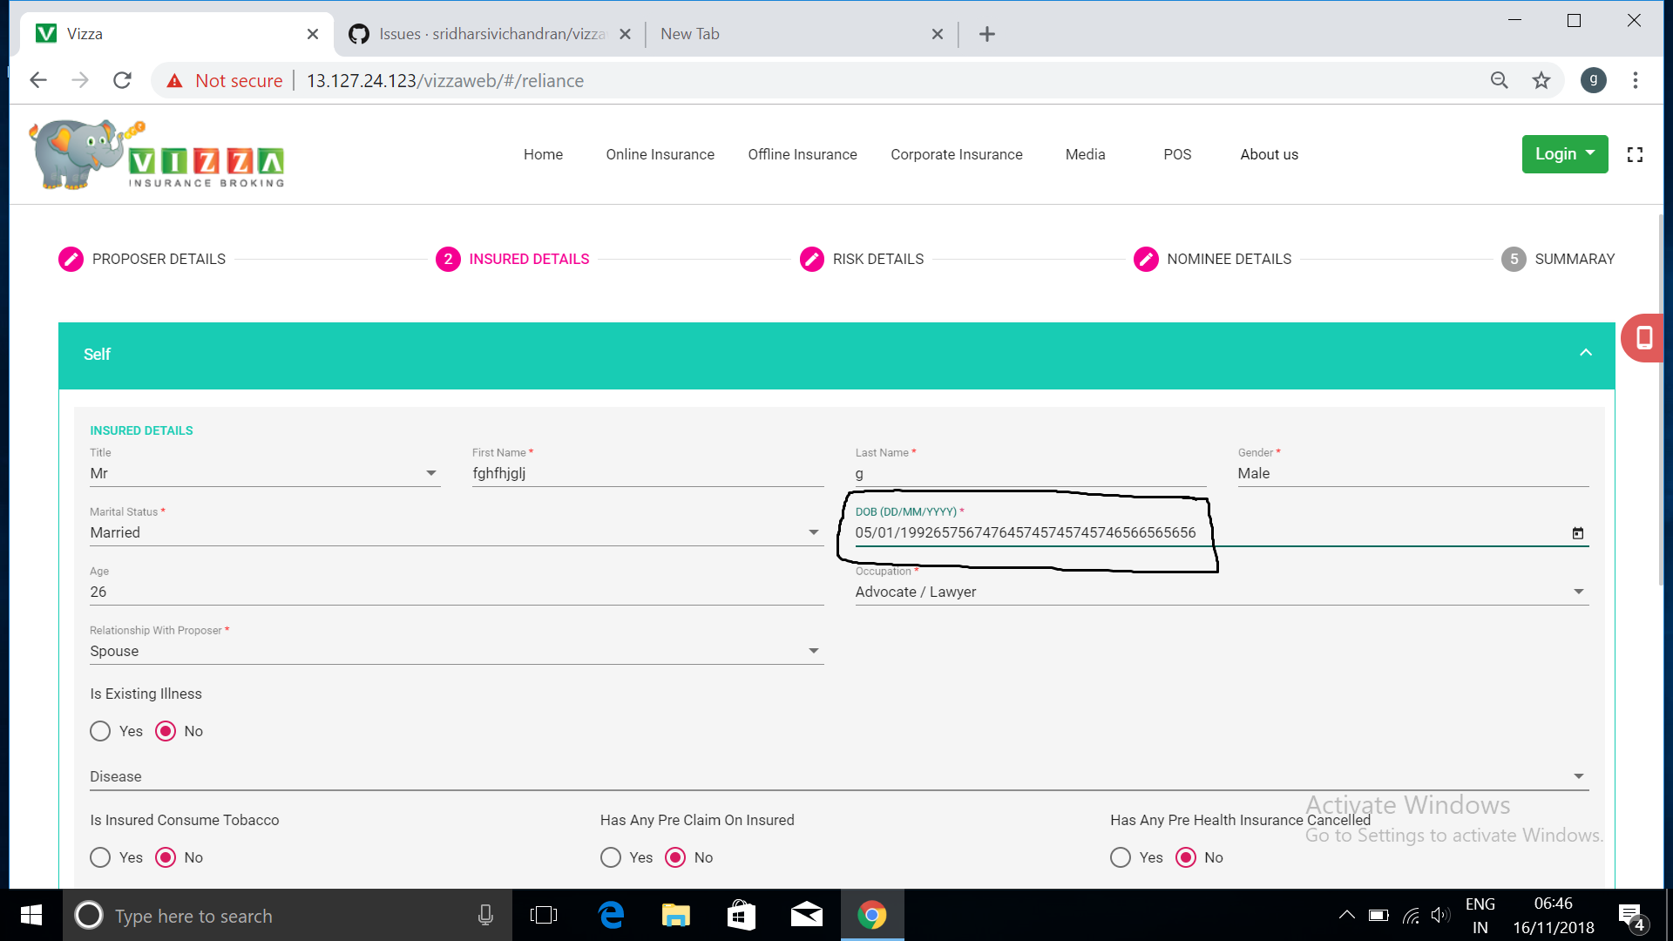Open the taskbar notification center
The width and height of the screenshot is (1673, 941).
pyautogui.click(x=1632, y=916)
